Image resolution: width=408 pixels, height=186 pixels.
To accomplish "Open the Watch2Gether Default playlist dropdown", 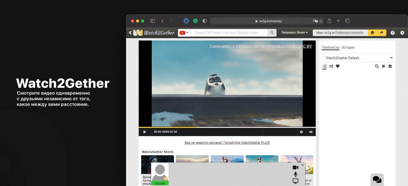I will [x=357, y=58].
